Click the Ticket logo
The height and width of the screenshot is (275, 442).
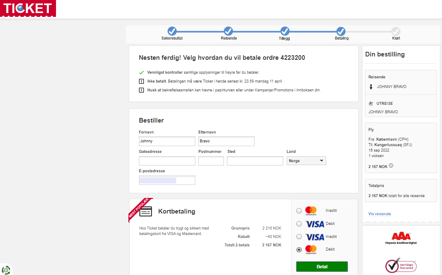point(28,8)
